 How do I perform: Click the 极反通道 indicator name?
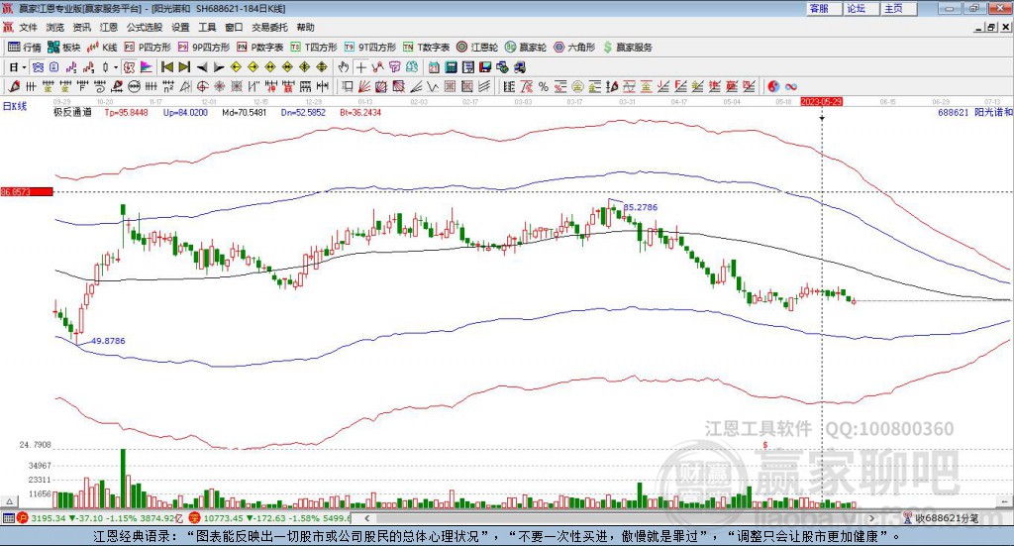(72, 113)
